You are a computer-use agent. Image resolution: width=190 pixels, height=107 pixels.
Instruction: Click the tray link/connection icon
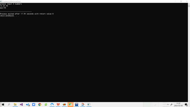(171, 105)
